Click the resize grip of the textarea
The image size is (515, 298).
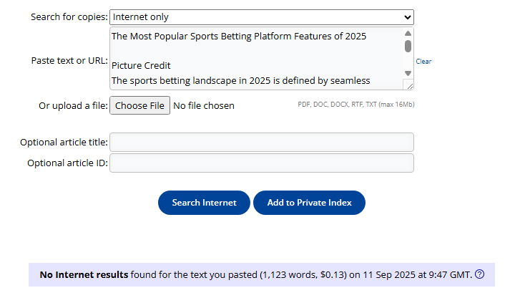tap(410, 86)
